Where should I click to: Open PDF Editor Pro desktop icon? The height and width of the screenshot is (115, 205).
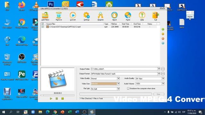[22, 76]
